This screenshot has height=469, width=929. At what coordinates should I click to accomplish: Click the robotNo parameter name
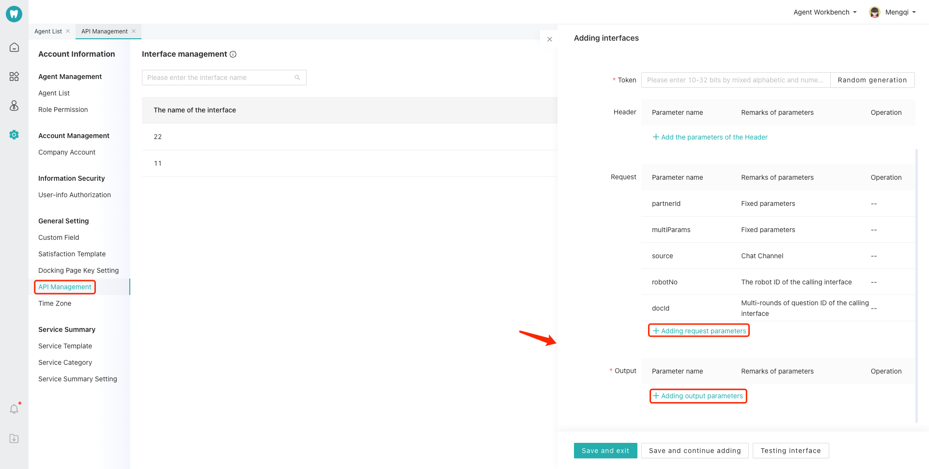pos(665,282)
